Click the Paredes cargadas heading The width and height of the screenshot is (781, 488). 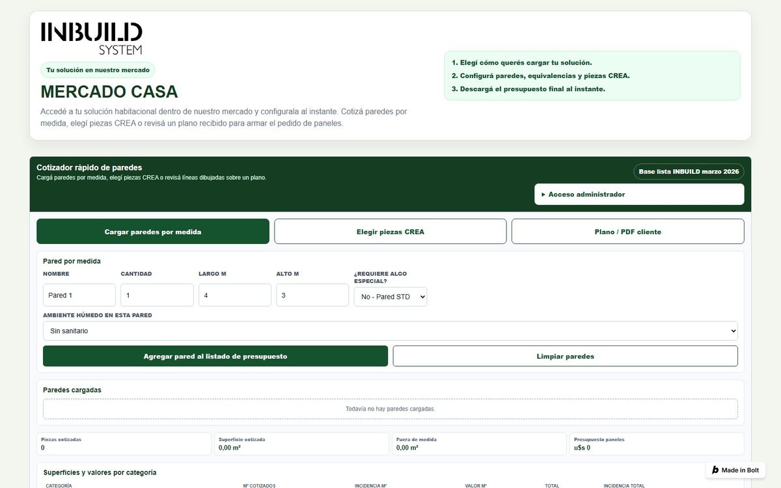pos(72,390)
